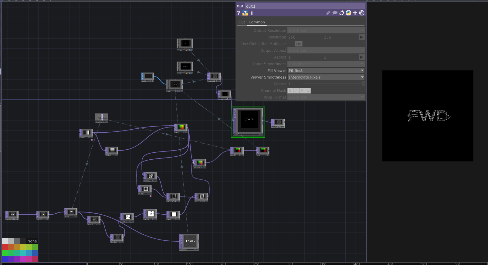Select the large FWD node at the bottom
Image resolution: width=488 pixels, height=265 pixels.
click(189, 242)
